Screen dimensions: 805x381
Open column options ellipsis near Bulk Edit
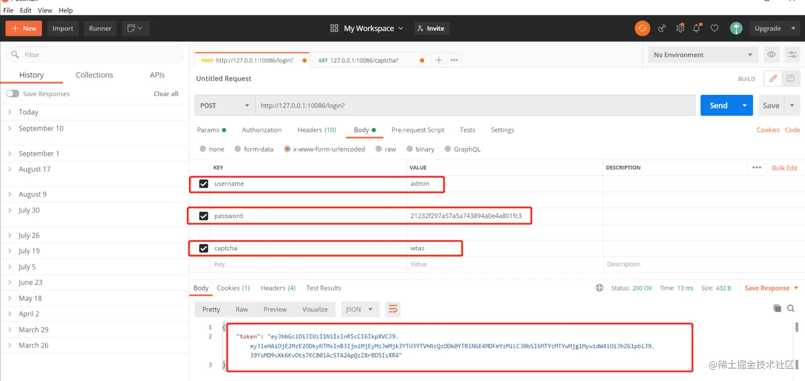[757, 167]
